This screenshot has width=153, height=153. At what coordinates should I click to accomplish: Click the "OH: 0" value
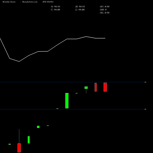[x=103, y=10]
